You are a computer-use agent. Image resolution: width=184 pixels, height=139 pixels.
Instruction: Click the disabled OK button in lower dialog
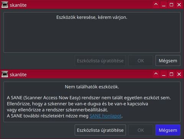click(x=141, y=130)
